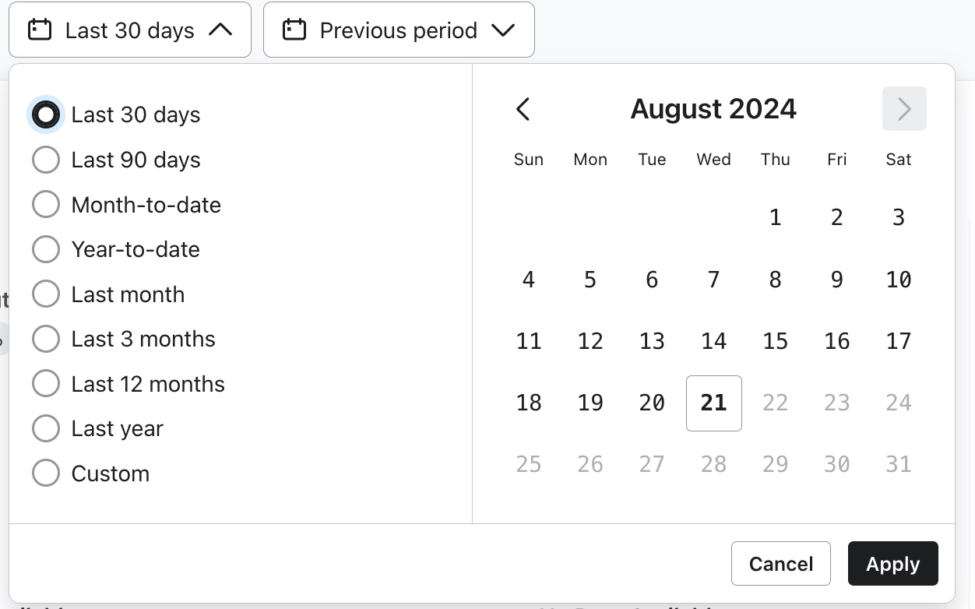Select August 21 in the calendar

click(713, 403)
